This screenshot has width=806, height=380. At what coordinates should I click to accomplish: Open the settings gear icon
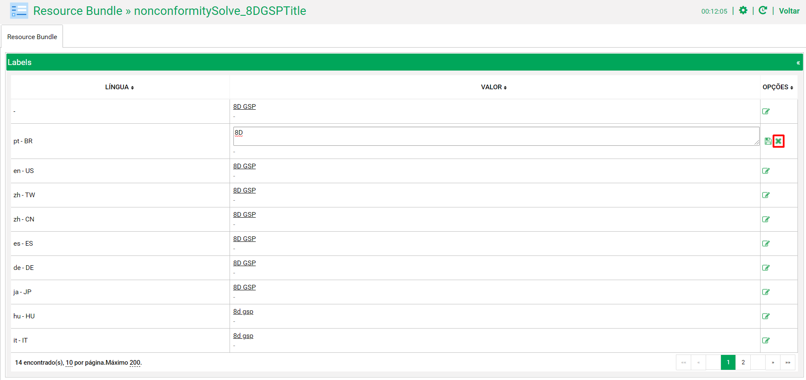(743, 11)
